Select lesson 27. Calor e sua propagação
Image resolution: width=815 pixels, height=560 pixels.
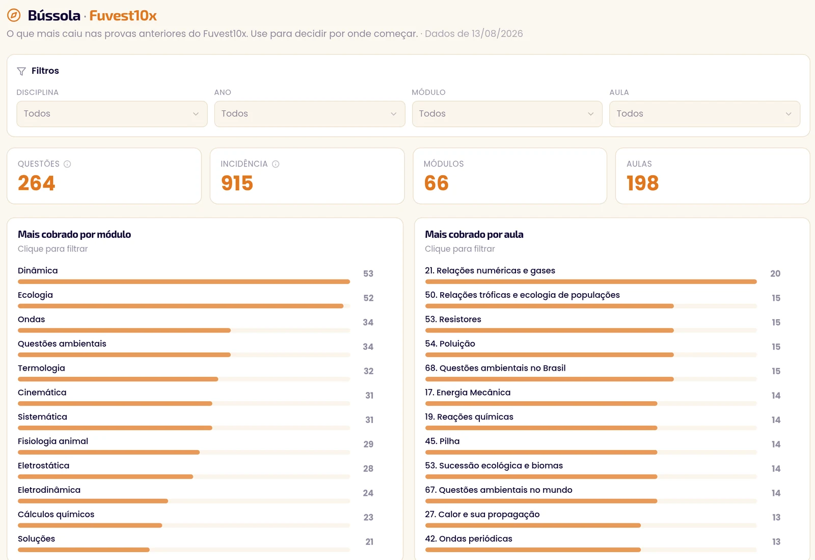click(603, 519)
